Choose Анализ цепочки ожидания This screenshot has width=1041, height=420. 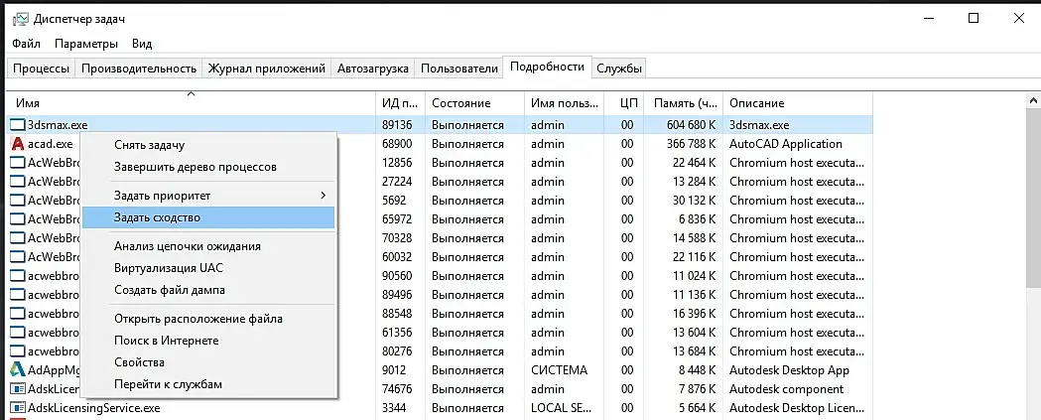point(208,246)
